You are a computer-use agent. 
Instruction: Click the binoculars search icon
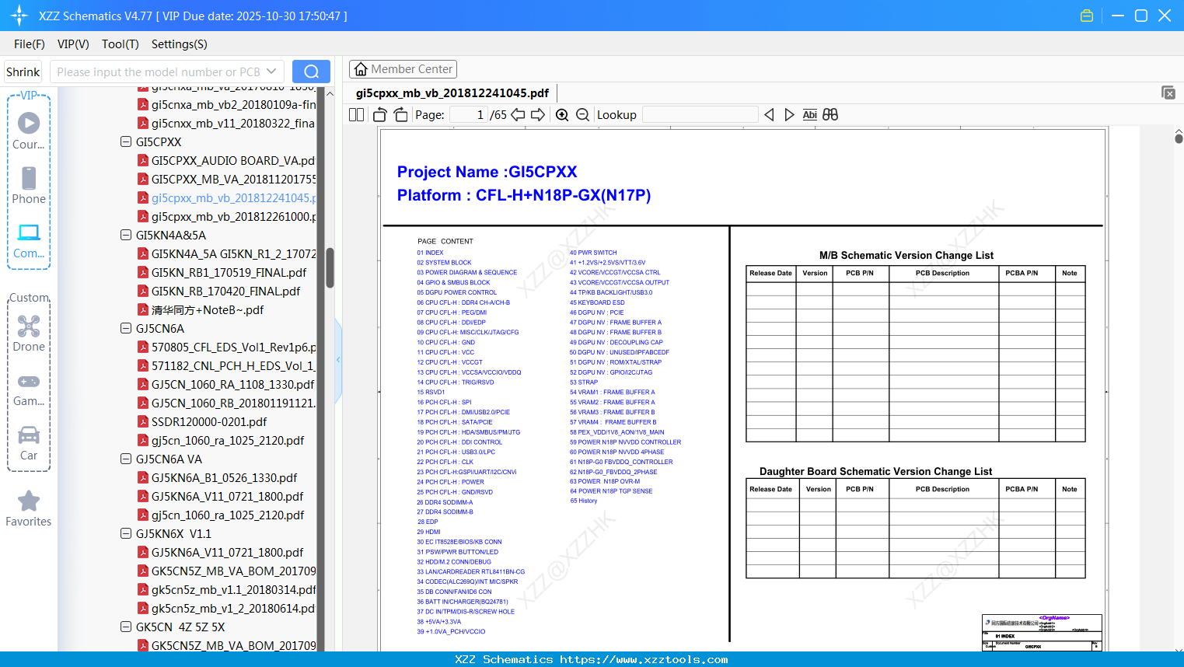click(830, 115)
